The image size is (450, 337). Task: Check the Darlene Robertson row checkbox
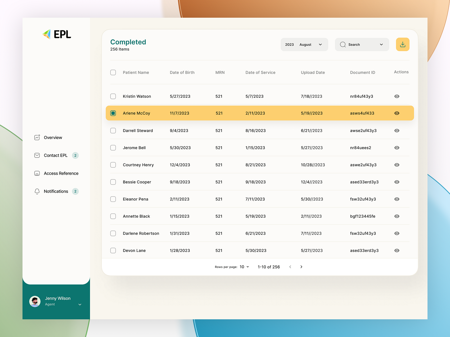pos(113,233)
